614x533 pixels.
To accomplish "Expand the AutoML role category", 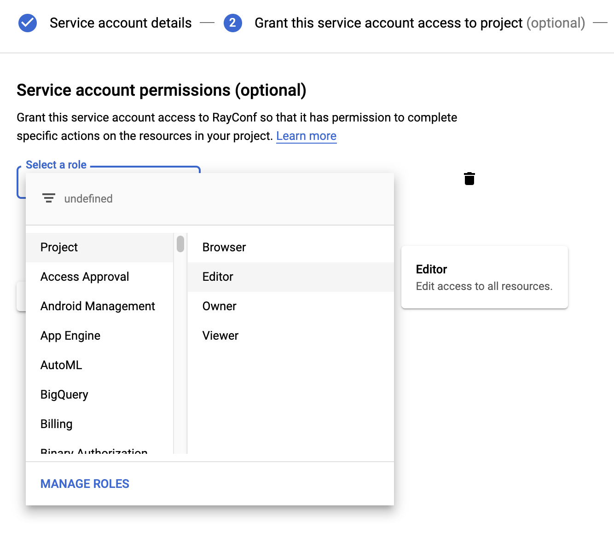I will coord(61,365).
